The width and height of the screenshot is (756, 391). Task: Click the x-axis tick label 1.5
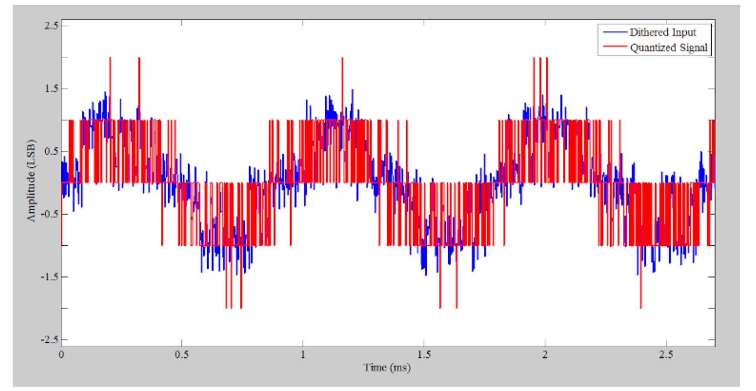coord(424,355)
